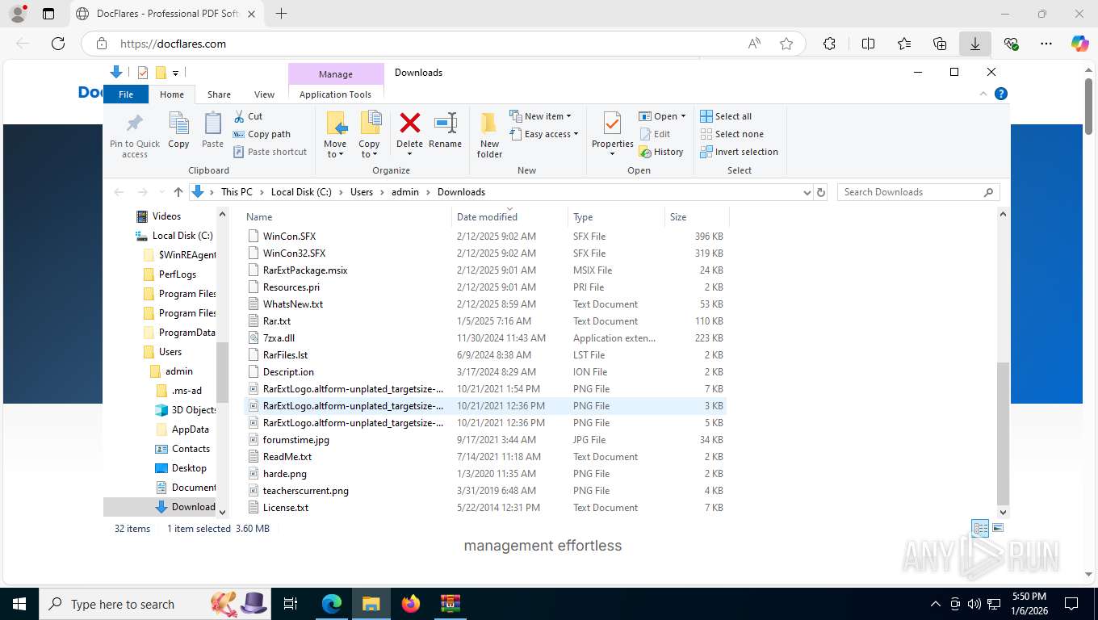Click Local Disk (C:) in breadcrumb
This screenshot has width=1098, height=620.
click(x=301, y=192)
